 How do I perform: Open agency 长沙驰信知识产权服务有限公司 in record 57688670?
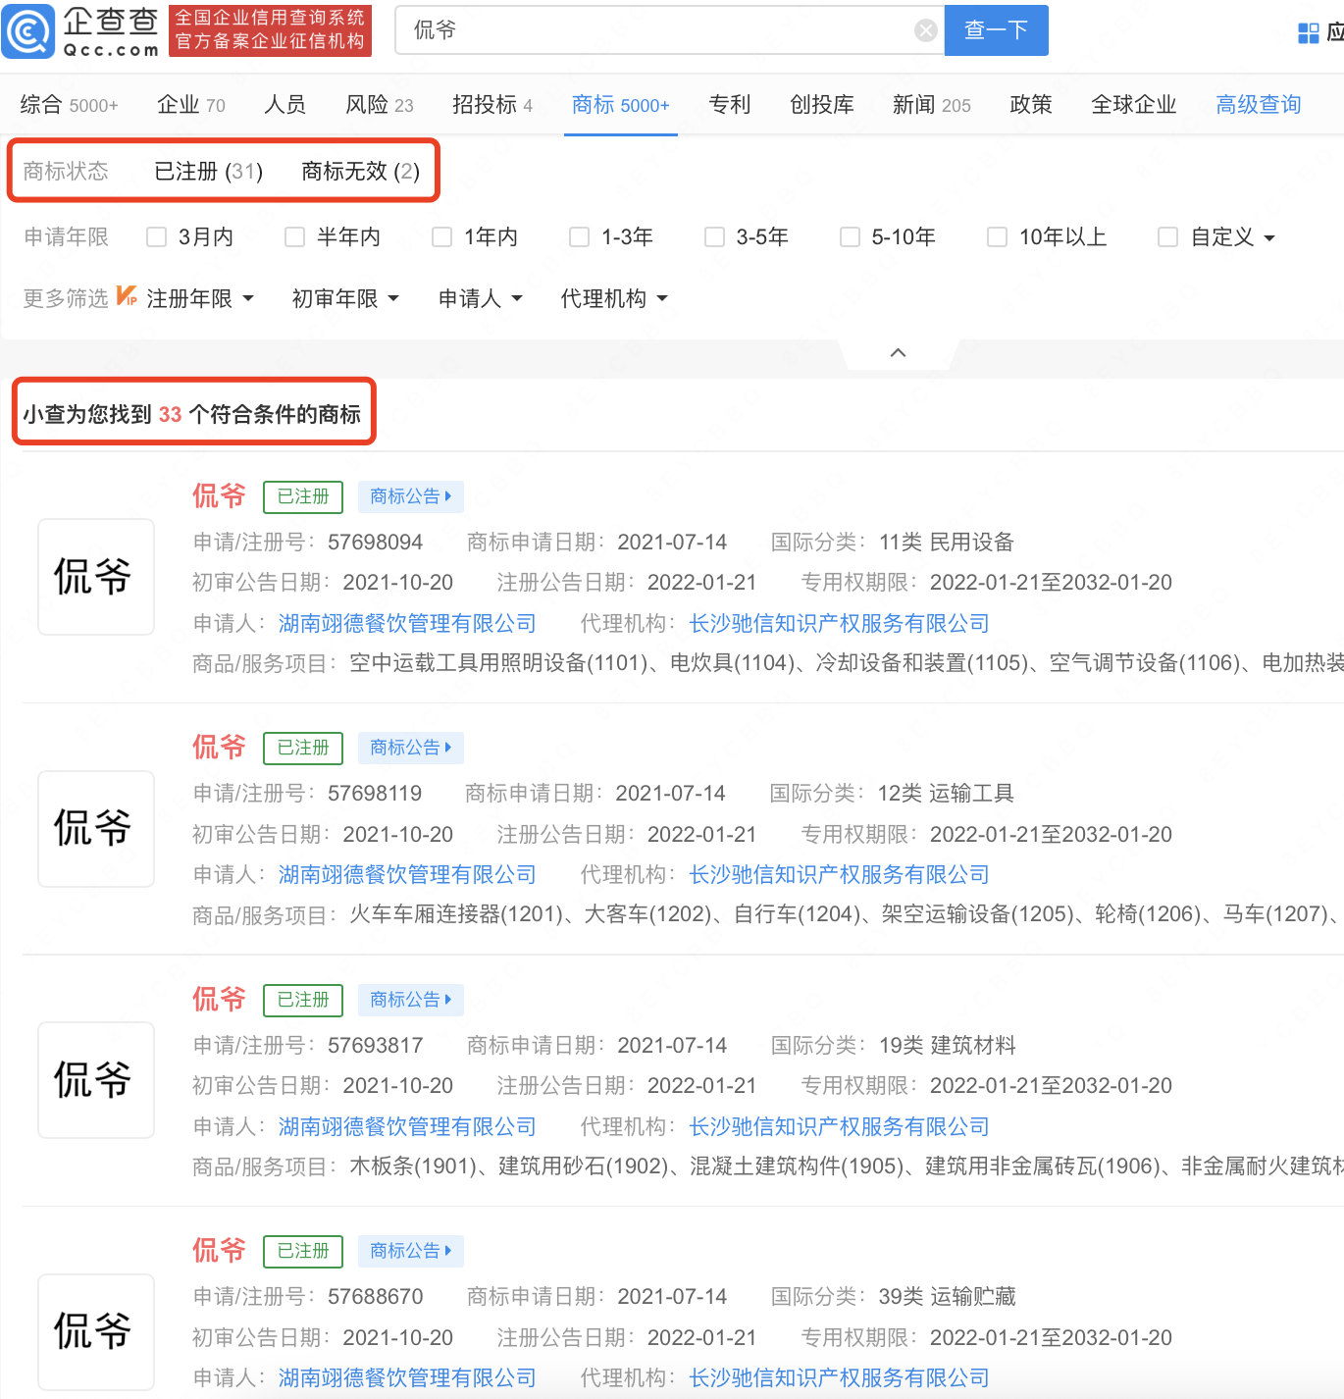(840, 1377)
